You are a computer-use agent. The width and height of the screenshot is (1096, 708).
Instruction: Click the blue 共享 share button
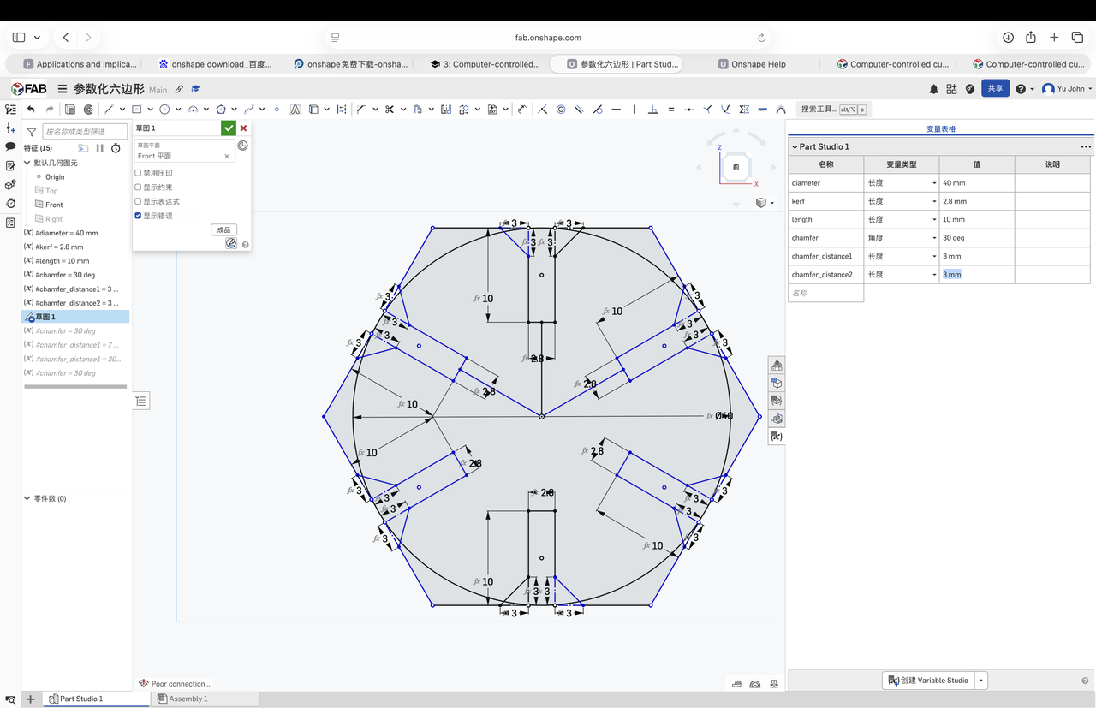[995, 88]
